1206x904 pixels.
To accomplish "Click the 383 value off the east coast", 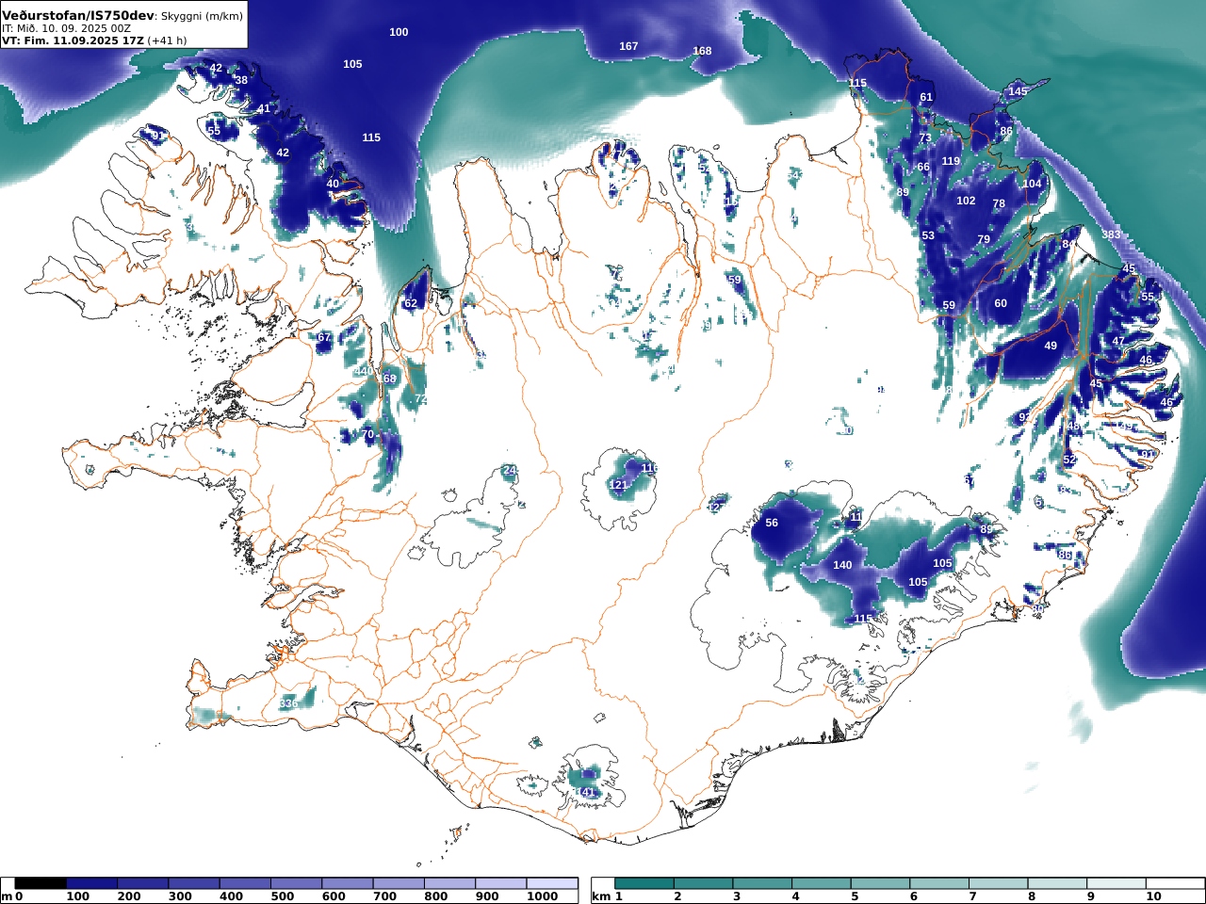I will click(x=1111, y=234).
